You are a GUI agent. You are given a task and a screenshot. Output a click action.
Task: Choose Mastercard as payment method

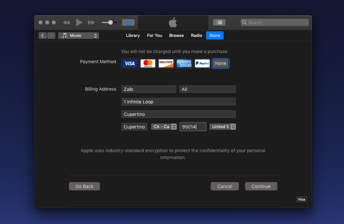[x=148, y=63]
